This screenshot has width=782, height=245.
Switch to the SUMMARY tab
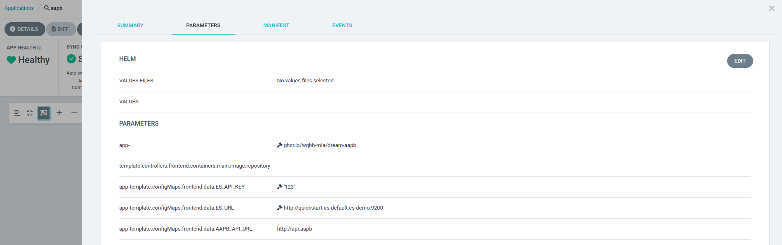coord(130,26)
